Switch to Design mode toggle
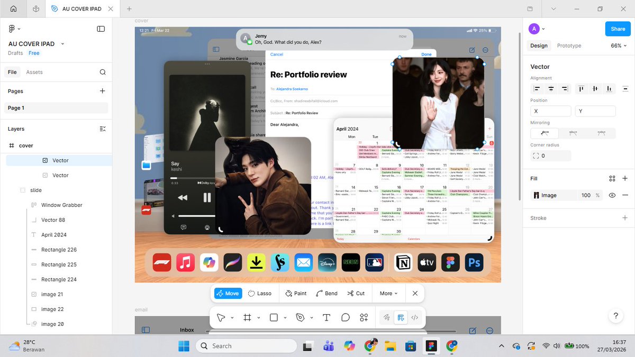 [x=401, y=317]
